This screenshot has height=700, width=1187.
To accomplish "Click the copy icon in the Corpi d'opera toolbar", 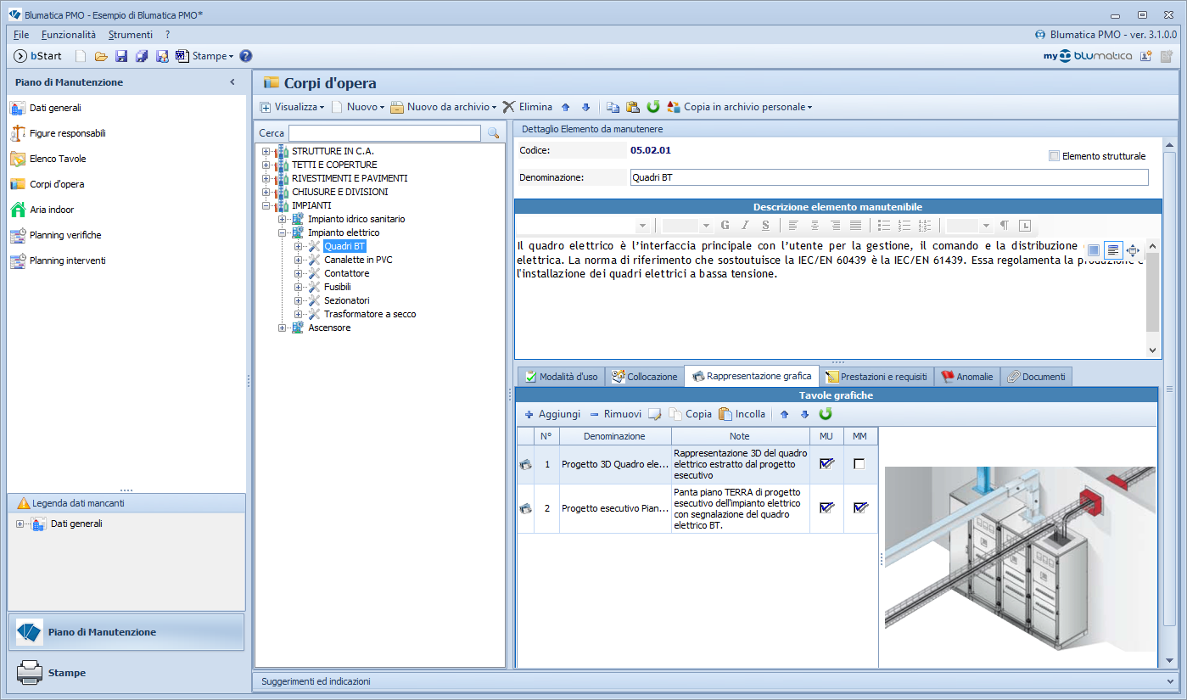I will tap(613, 107).
